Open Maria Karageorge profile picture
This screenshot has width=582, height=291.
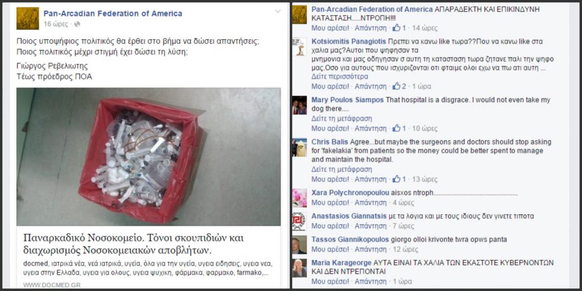299,268
